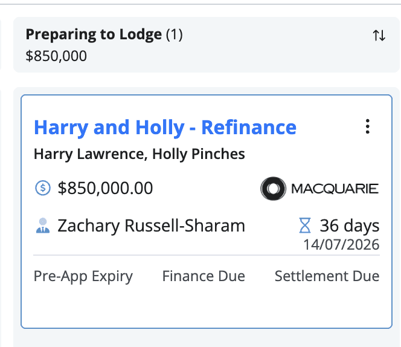Select the Harry and Holly deal card body
The width and height of the screenshot is (401, 347).
tap(207, 212)
